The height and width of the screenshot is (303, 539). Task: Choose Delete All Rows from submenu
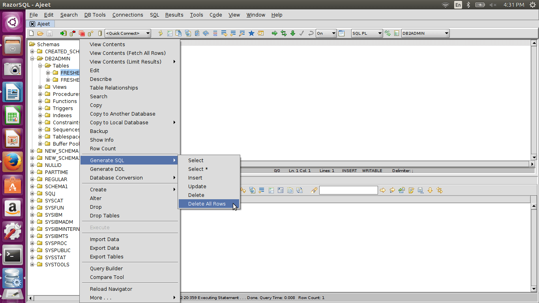209,204
